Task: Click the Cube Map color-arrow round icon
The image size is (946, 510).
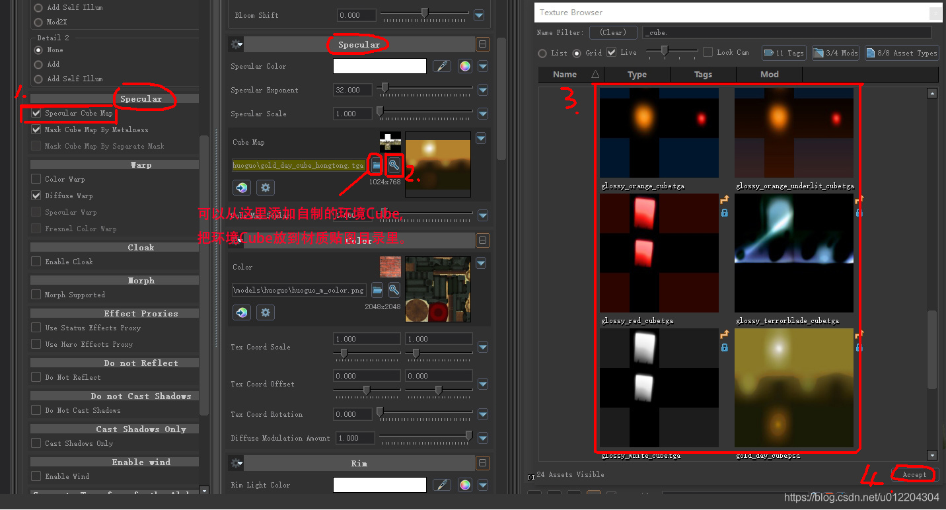Action: pyautogui.click(x=242, y=188)
